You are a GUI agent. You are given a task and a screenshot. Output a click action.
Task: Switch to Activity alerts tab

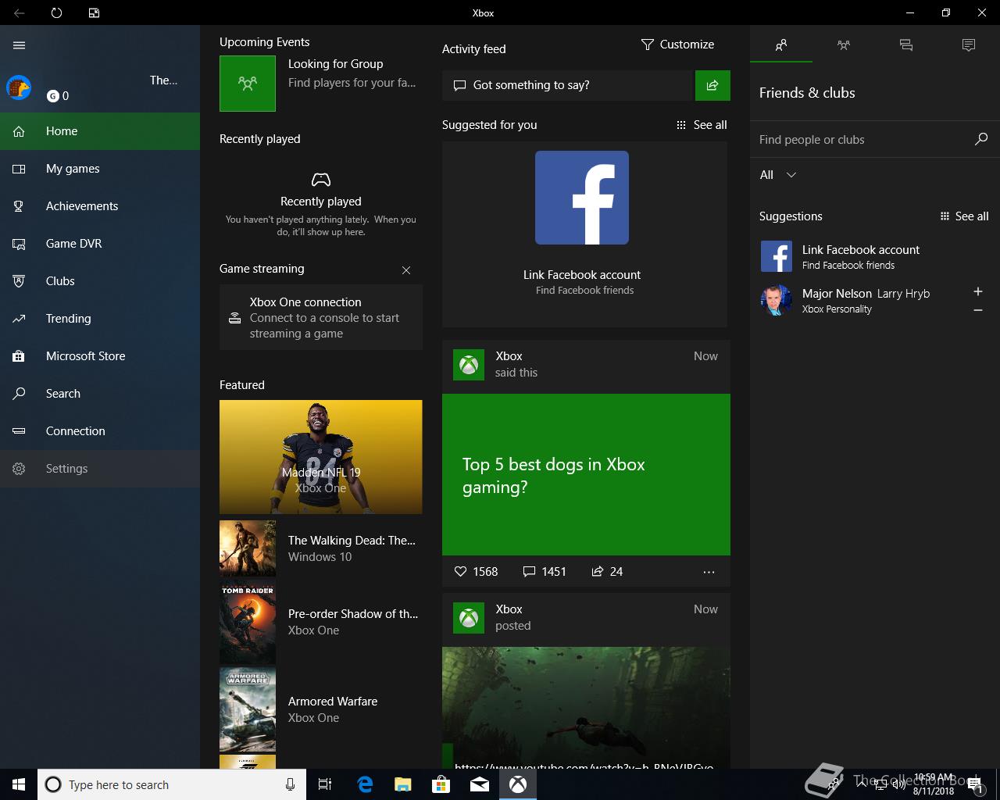(x=969, y=45)
